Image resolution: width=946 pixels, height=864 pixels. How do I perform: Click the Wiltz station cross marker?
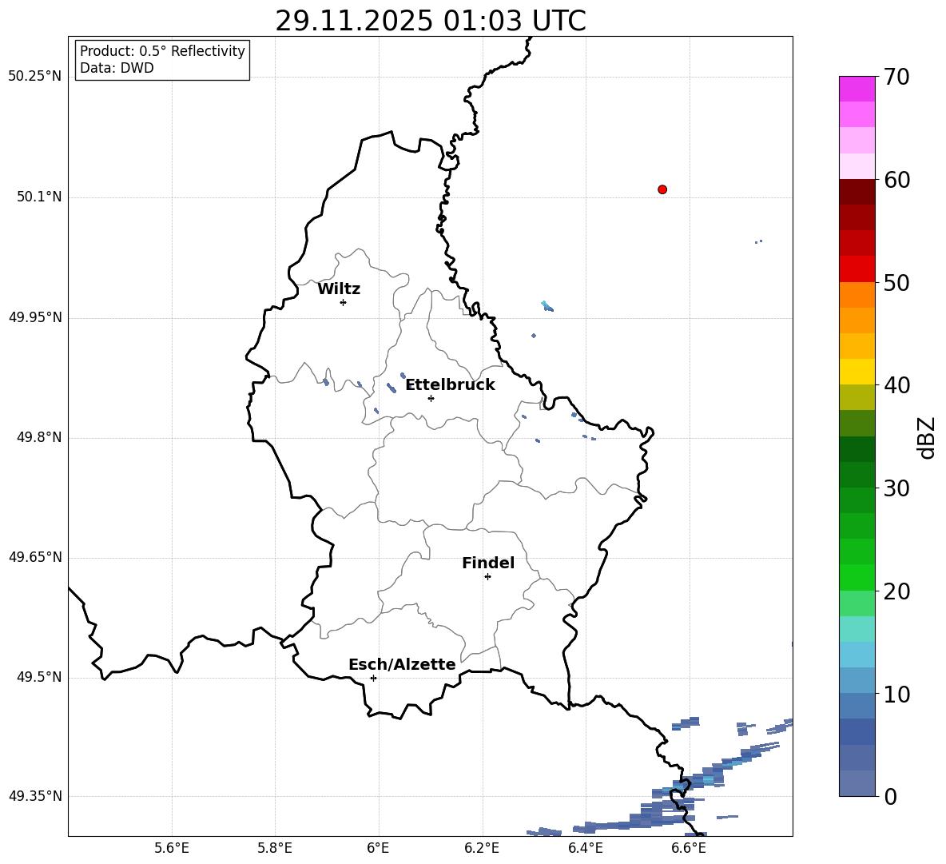(344, 302)
